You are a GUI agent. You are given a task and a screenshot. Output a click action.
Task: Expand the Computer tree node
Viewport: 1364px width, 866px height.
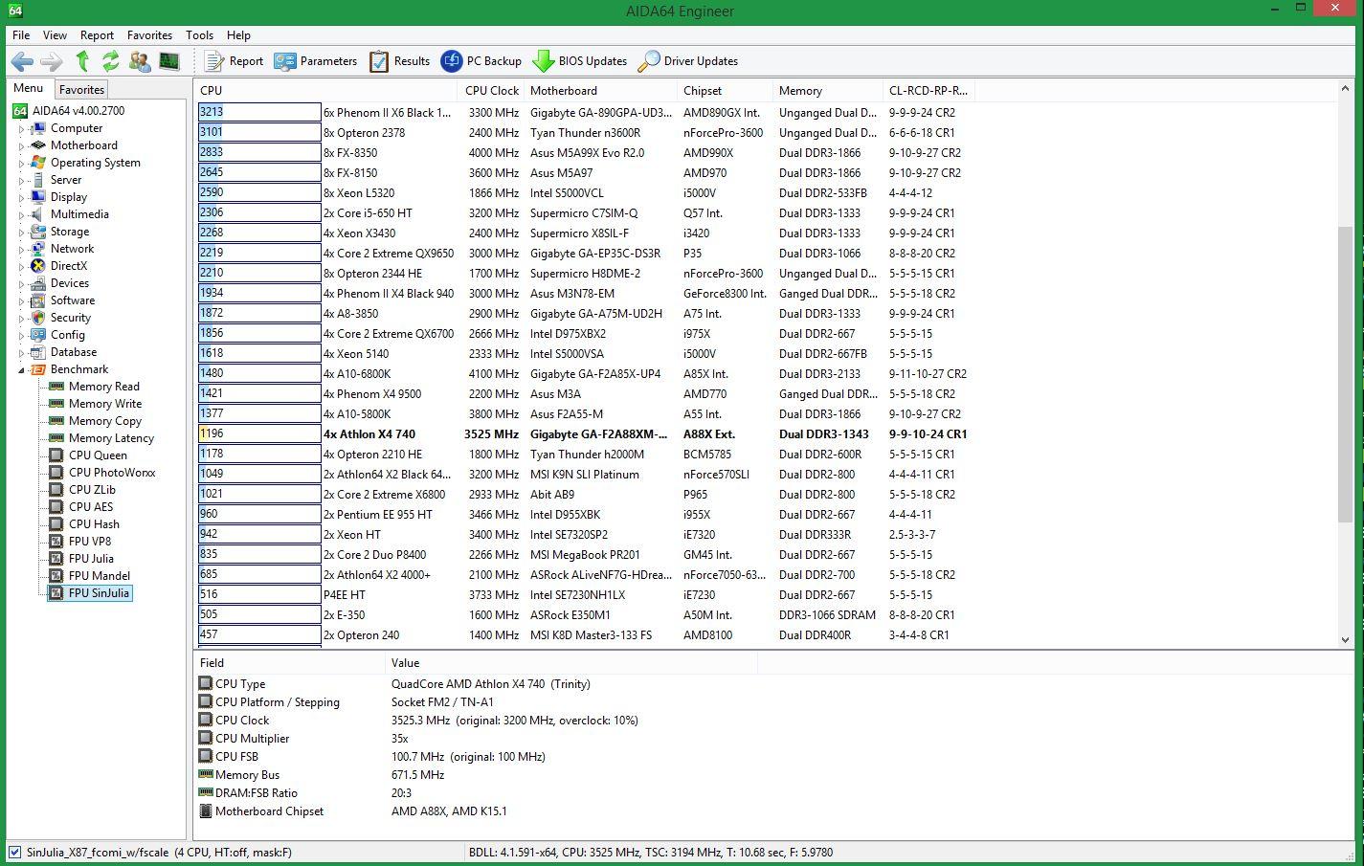click(22, 129)
